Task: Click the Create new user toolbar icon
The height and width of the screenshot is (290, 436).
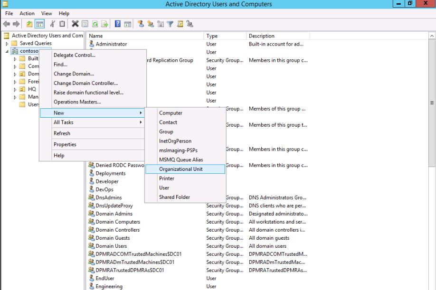Action: click(x=141, y=24)
